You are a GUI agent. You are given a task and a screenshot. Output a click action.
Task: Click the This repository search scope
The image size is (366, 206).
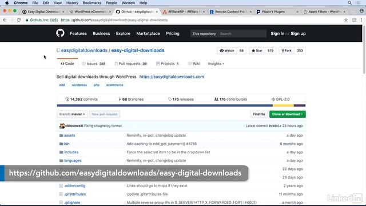204,34
